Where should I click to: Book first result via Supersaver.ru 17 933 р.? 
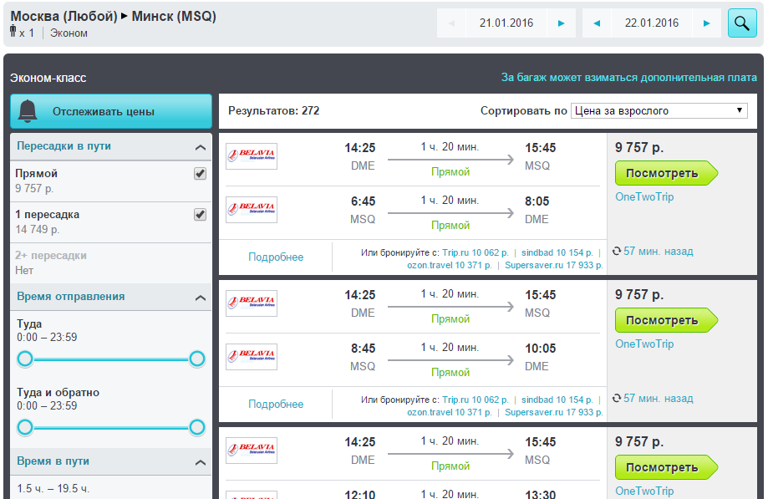pyautogui.click(x=554, y=265)
